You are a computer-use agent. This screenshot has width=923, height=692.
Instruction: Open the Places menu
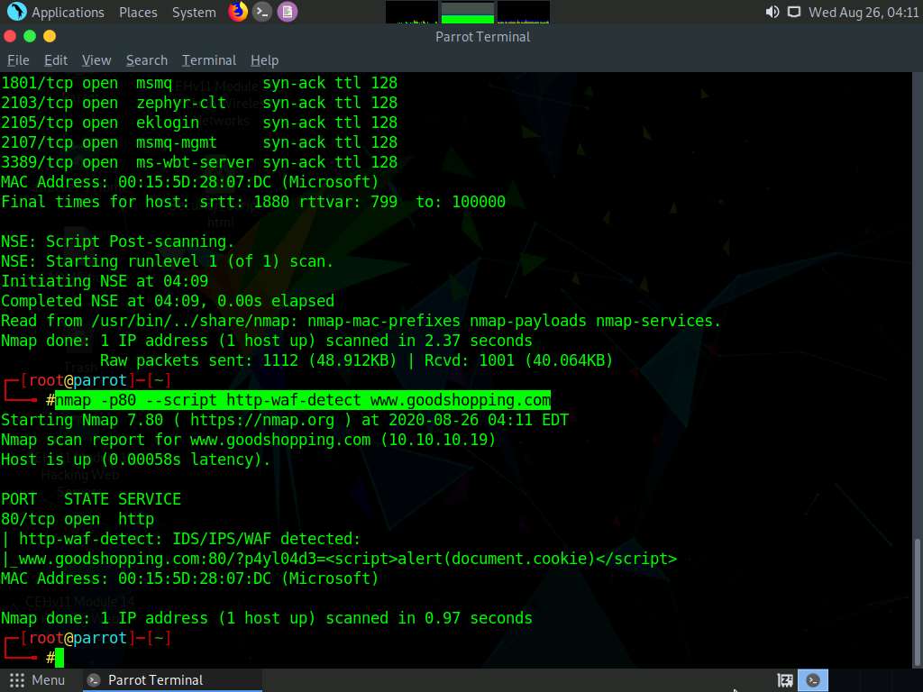(138, 13)
